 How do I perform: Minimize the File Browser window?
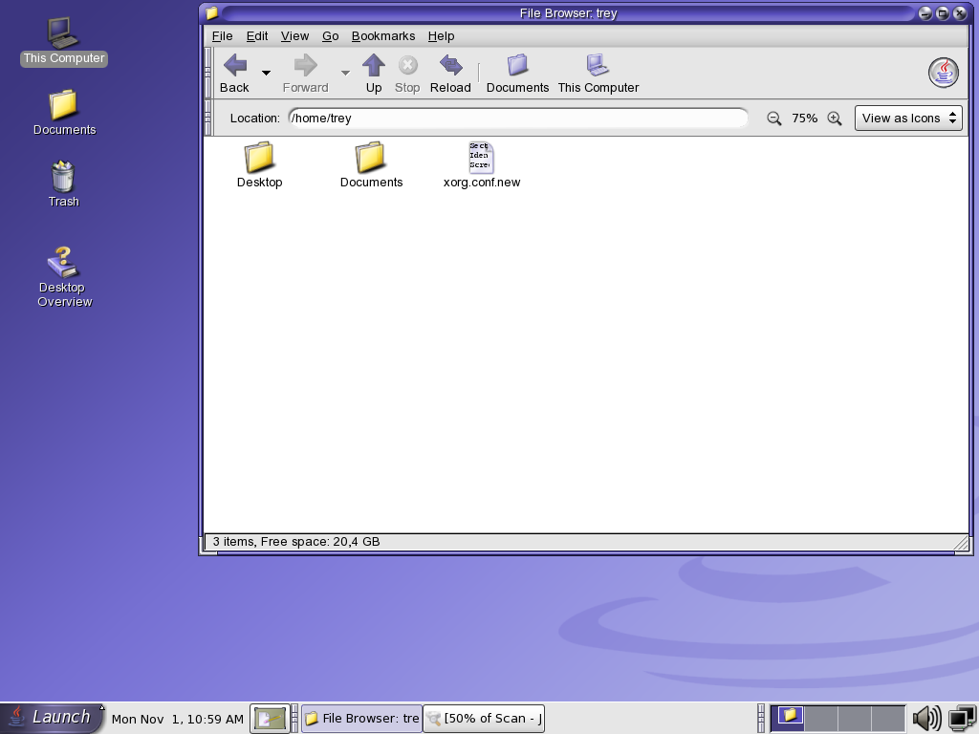[x=925, y=13]
